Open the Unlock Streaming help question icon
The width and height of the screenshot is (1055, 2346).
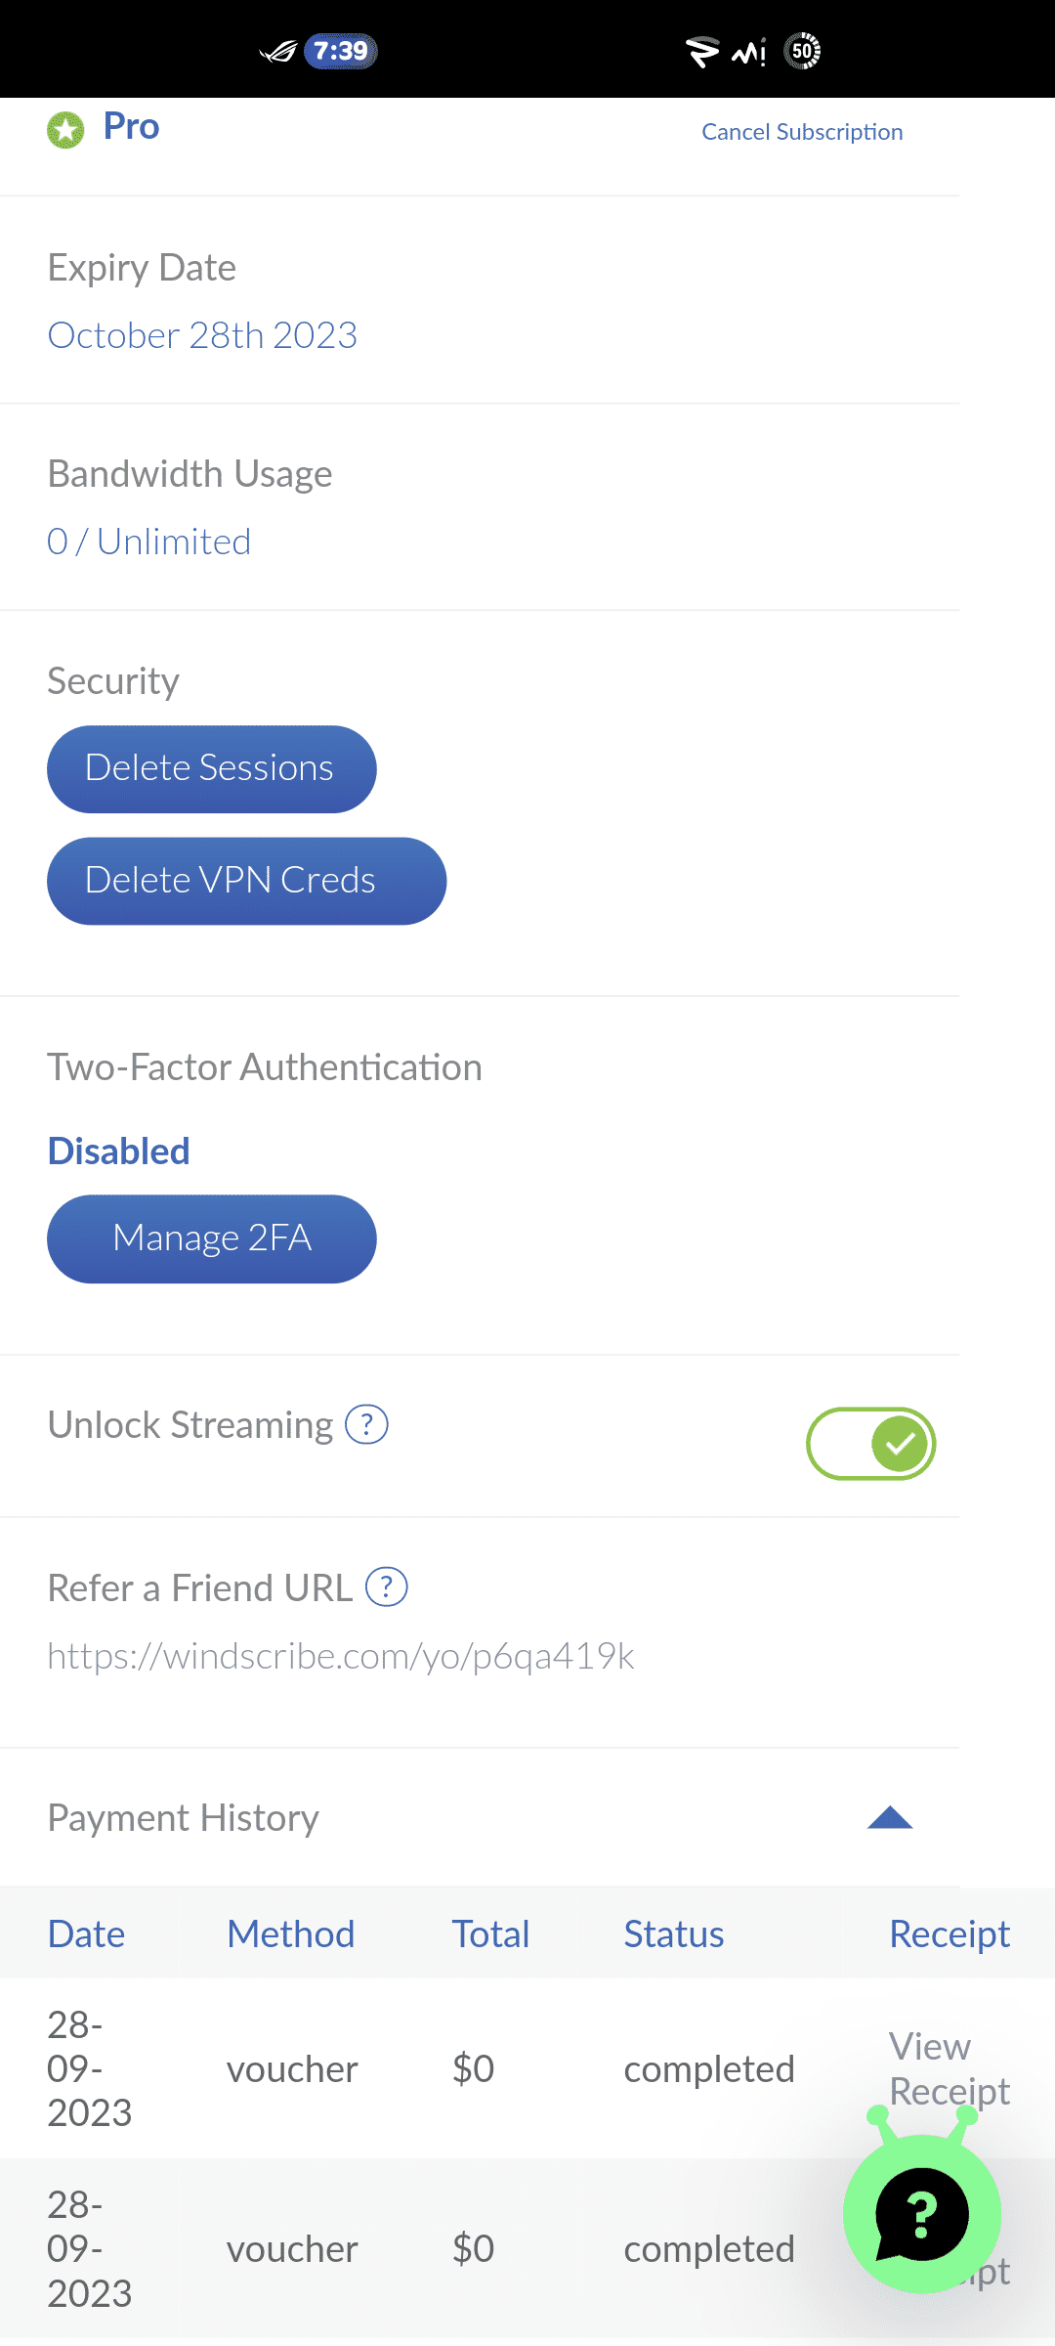(x=367, y=1425)
